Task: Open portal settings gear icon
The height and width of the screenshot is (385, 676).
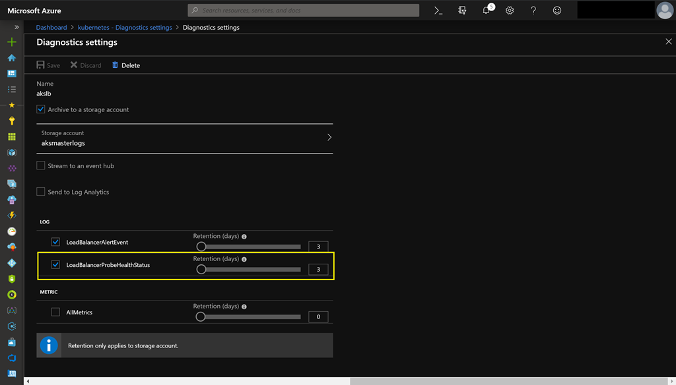Action: (x=510, y=11)
